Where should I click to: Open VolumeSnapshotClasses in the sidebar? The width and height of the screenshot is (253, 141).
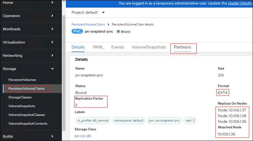coord(27,115)
